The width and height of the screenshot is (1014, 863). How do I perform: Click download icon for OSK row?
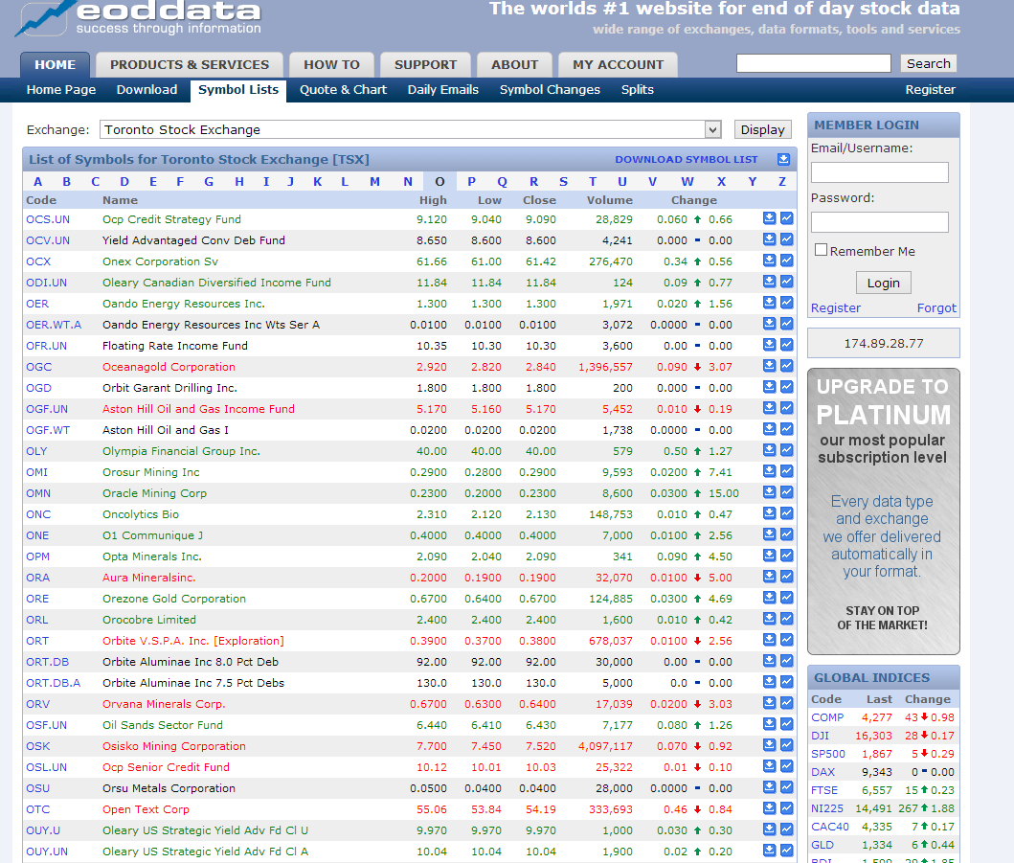tap(769, 745)
